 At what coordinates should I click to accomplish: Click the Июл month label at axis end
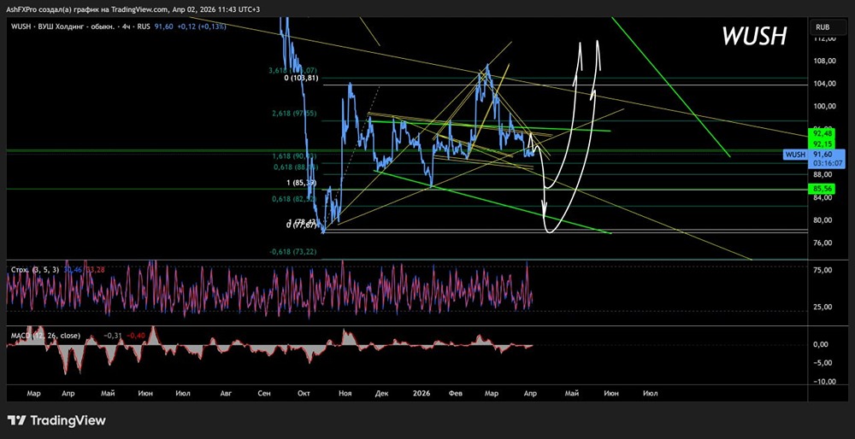[650, 393]
